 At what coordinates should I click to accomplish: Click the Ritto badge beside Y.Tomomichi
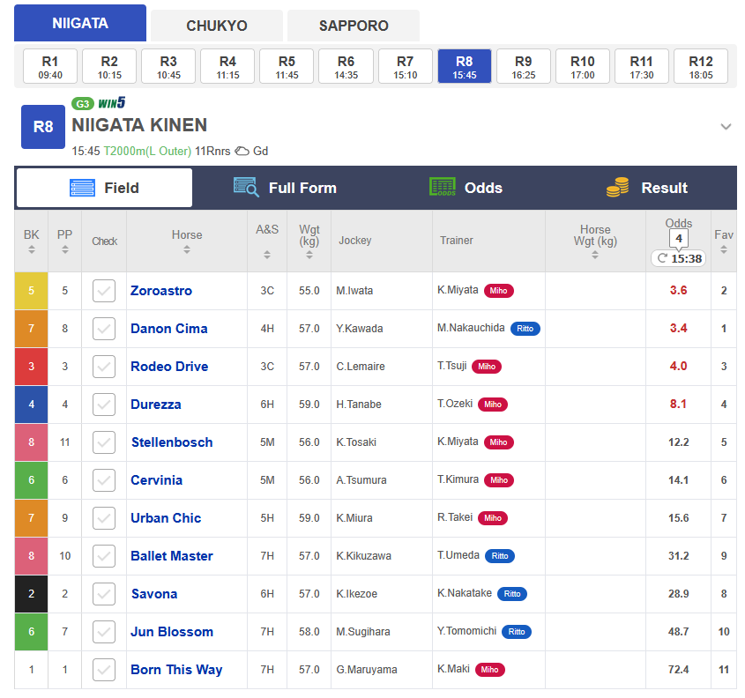(x=517, y=632)
